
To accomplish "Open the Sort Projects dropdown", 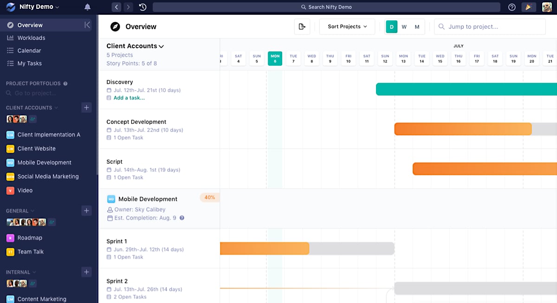I will coord(347,26).
